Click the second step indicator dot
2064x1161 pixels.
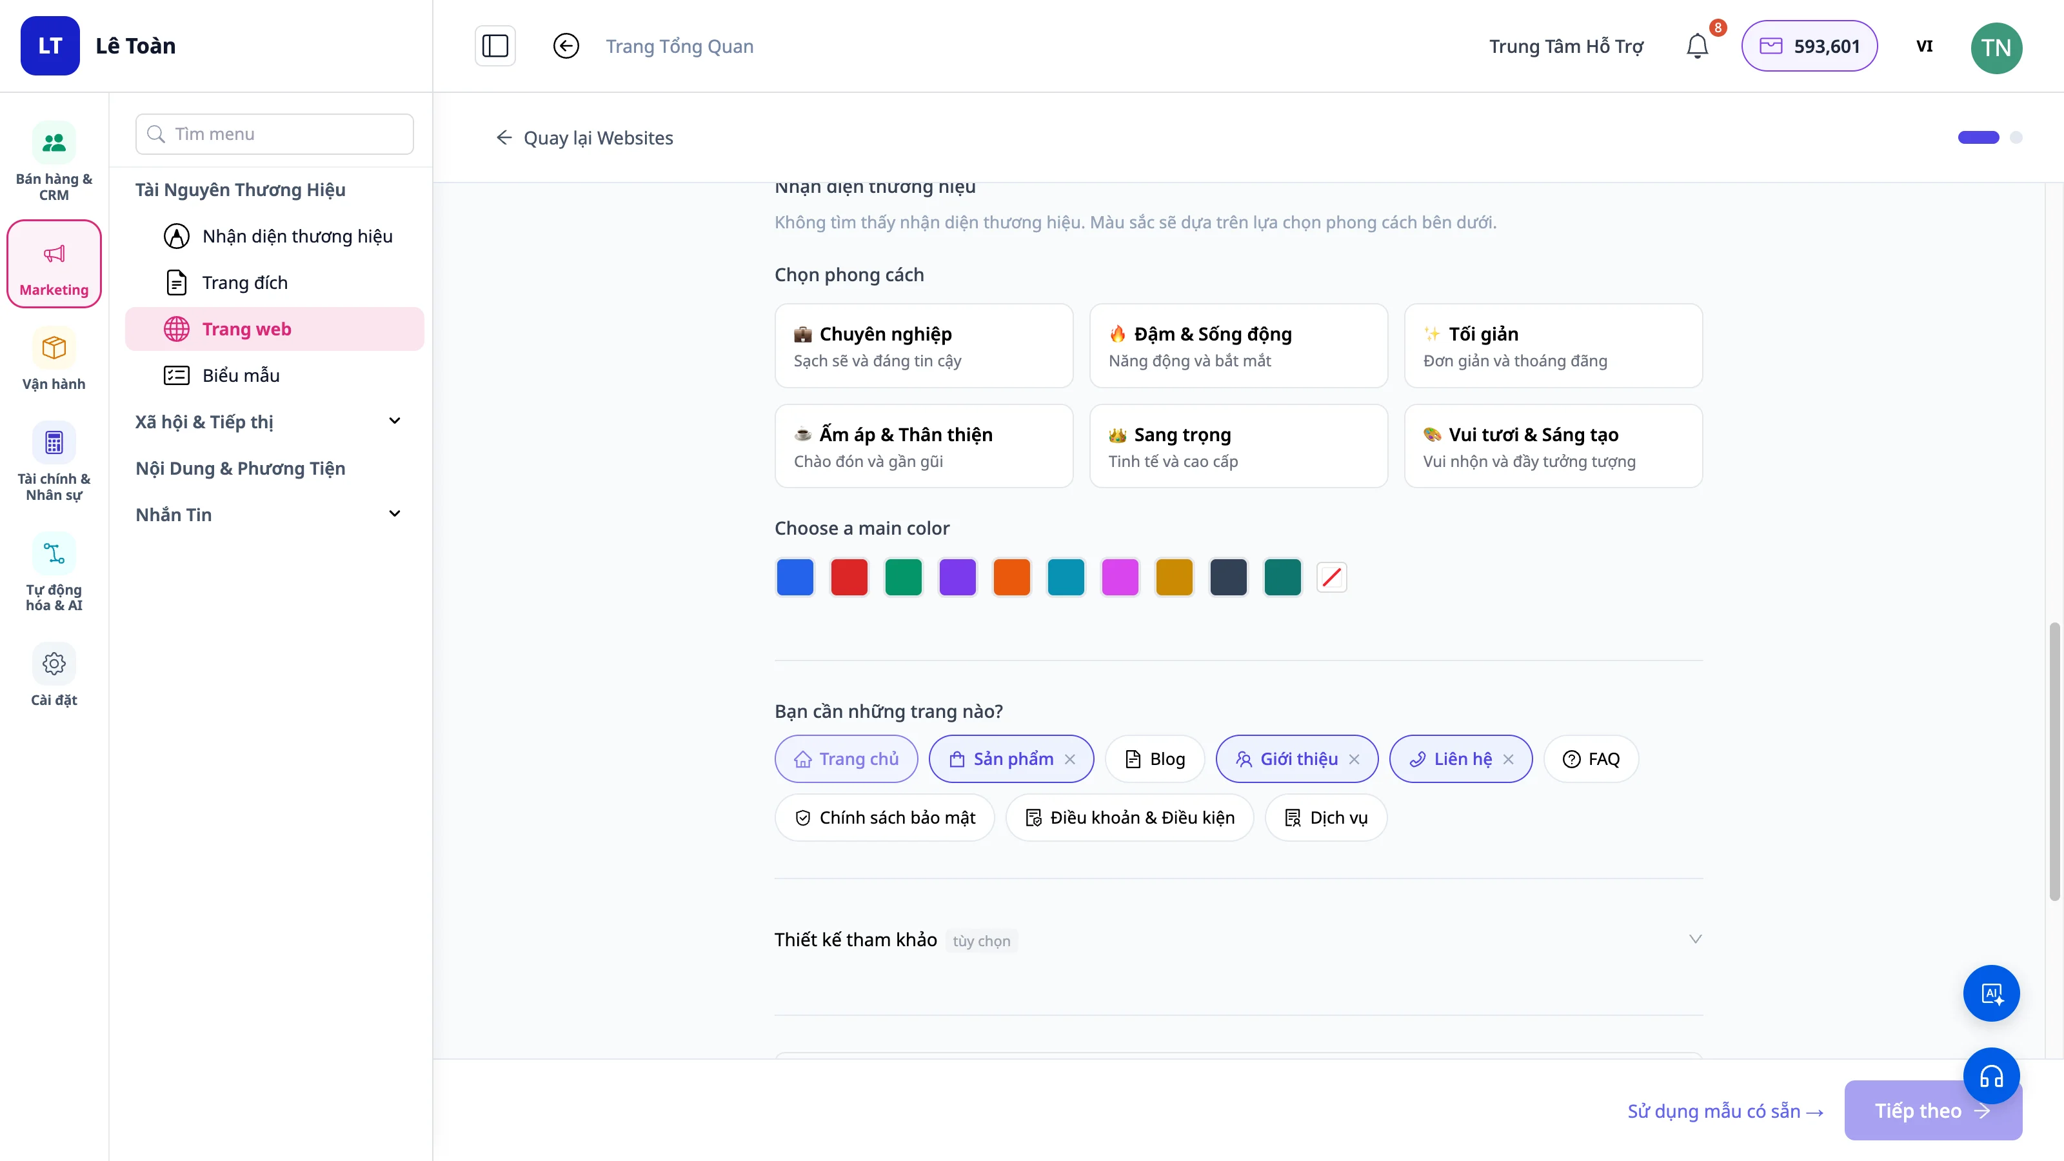[x=2016, y=137]
